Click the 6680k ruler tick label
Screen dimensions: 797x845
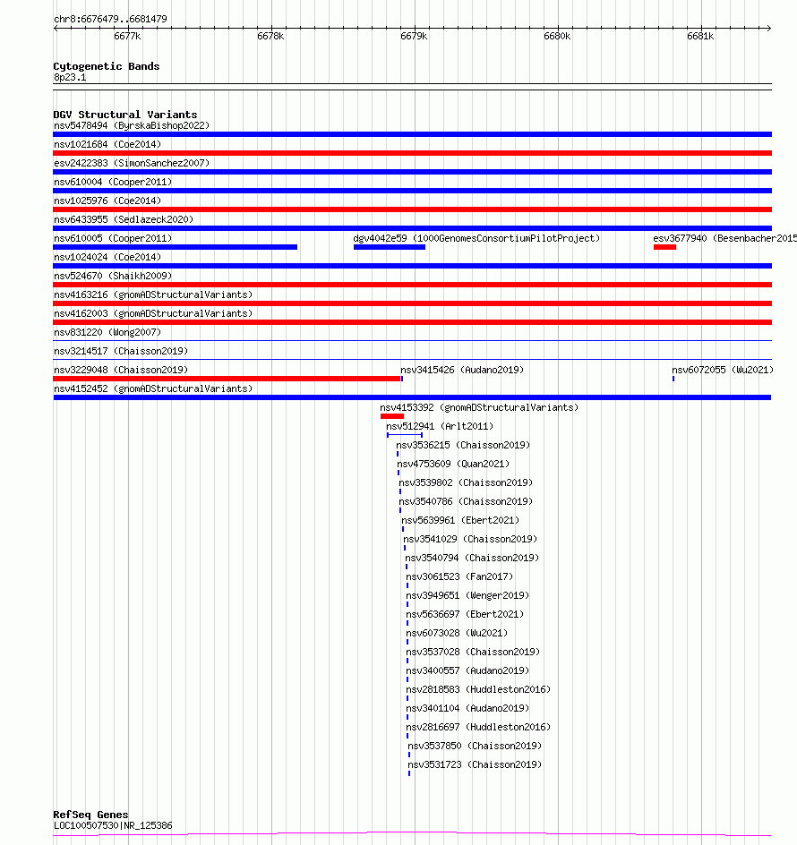point(557,36)
